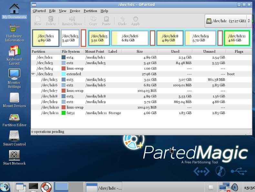Select /dev/hdc11 fat32 row

[x=141, y=113]
